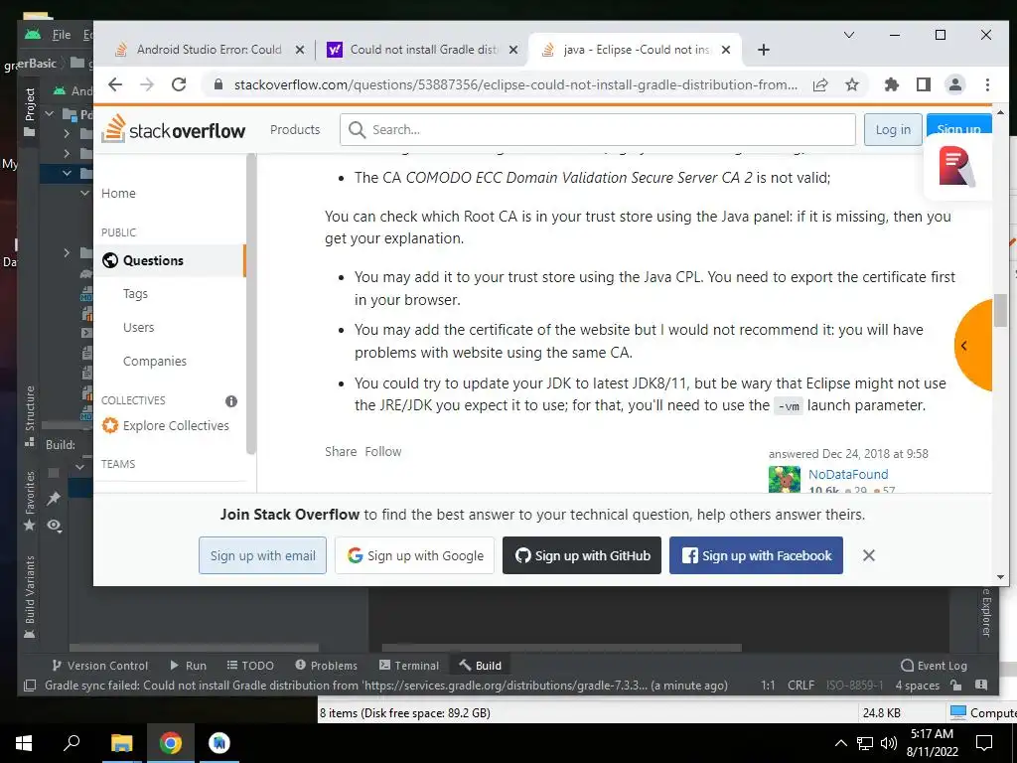Open Home in the sidebar
The image size is (1017, 763).
tap(118, 193)
